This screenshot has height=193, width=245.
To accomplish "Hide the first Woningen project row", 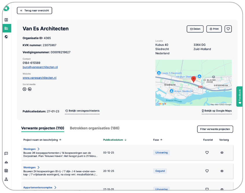I will pos(222,153).
